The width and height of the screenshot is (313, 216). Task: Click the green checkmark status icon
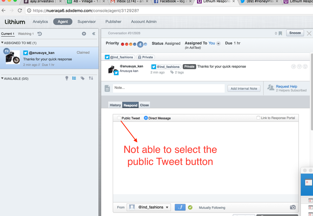point(190,208)
